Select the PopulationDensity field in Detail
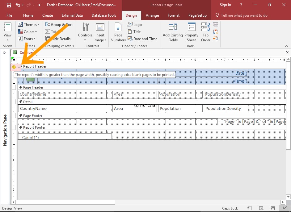Screen dimensions: 291x212 coord(226,109)
